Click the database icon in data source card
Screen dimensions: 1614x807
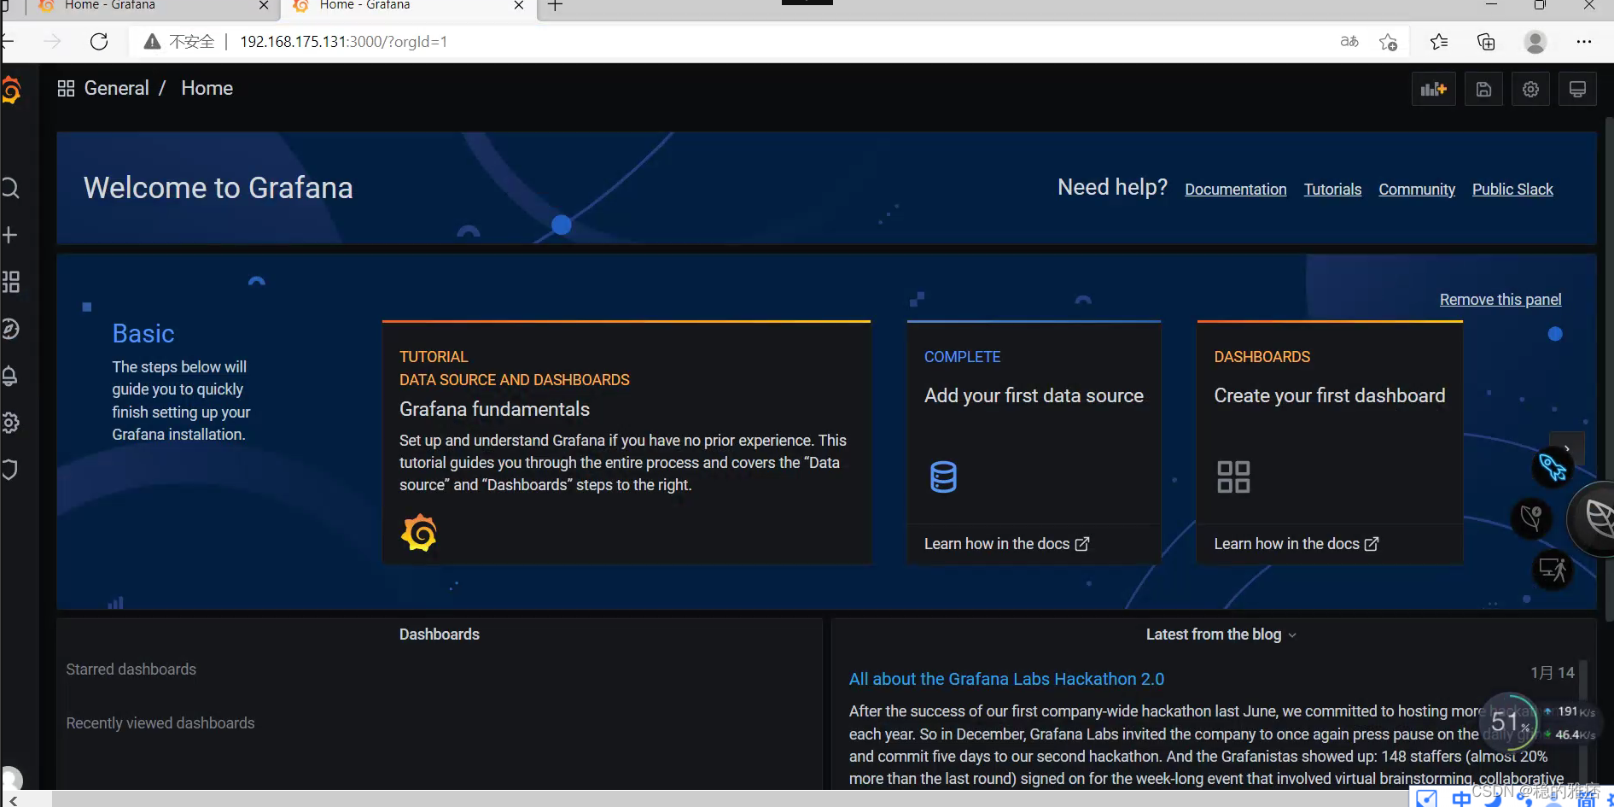(943, 477)
